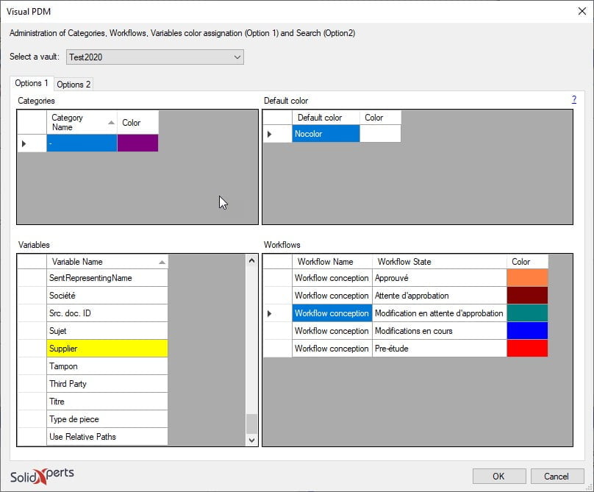The width and height of the screenshot is (594, 492).
Task: Click the variables list scroll up arrow
Action: [x=251, y=261]
